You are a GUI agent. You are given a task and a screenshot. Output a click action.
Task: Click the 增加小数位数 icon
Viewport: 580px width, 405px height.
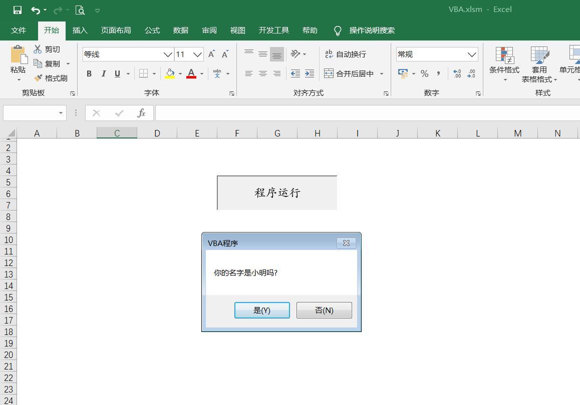[457, 73]
